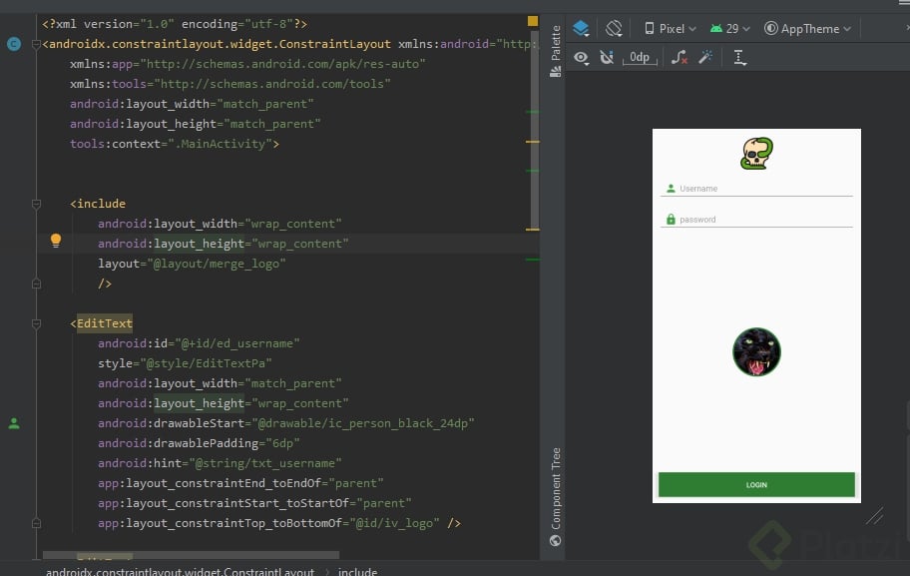Clear all constraints in the layout
This screenshot has height=576, width=910.
(680, 58)
